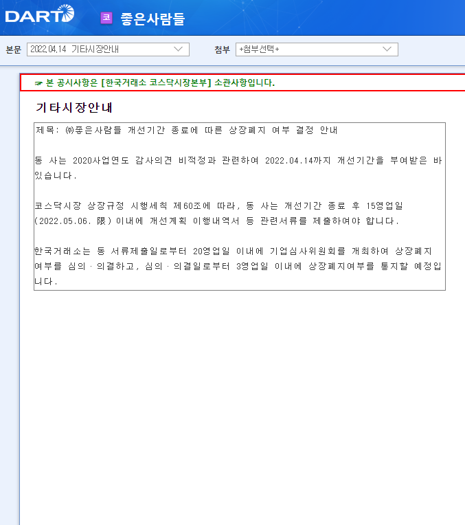465x525 pixels.
Task: Click the deadline text (2022.05.06. 限)
Action: (x=73, y=221)
